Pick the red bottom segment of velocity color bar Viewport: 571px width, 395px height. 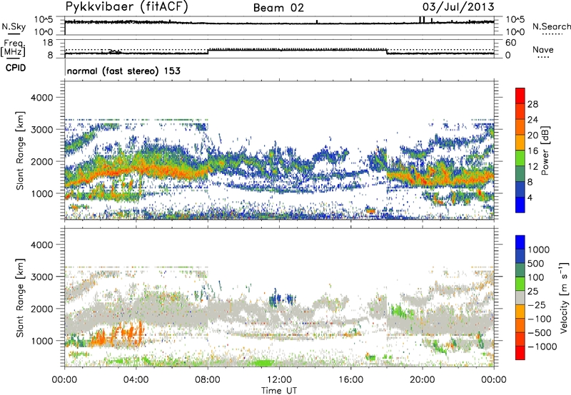(520, 353)
